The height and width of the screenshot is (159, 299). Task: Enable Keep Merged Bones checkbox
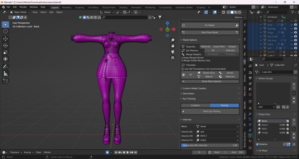point(182,58)
